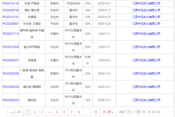This screenshot has height=117, width=175.
Task: Select the 10% content cell
Action: [x=87, y=17]
